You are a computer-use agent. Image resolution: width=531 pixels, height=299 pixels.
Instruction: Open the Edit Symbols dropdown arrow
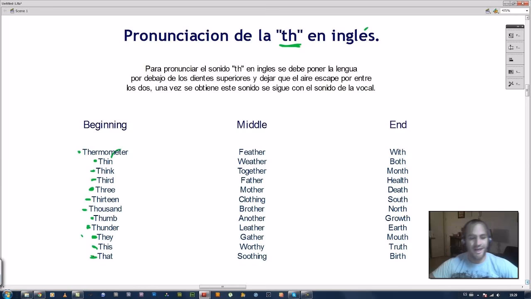click(499, 13)
